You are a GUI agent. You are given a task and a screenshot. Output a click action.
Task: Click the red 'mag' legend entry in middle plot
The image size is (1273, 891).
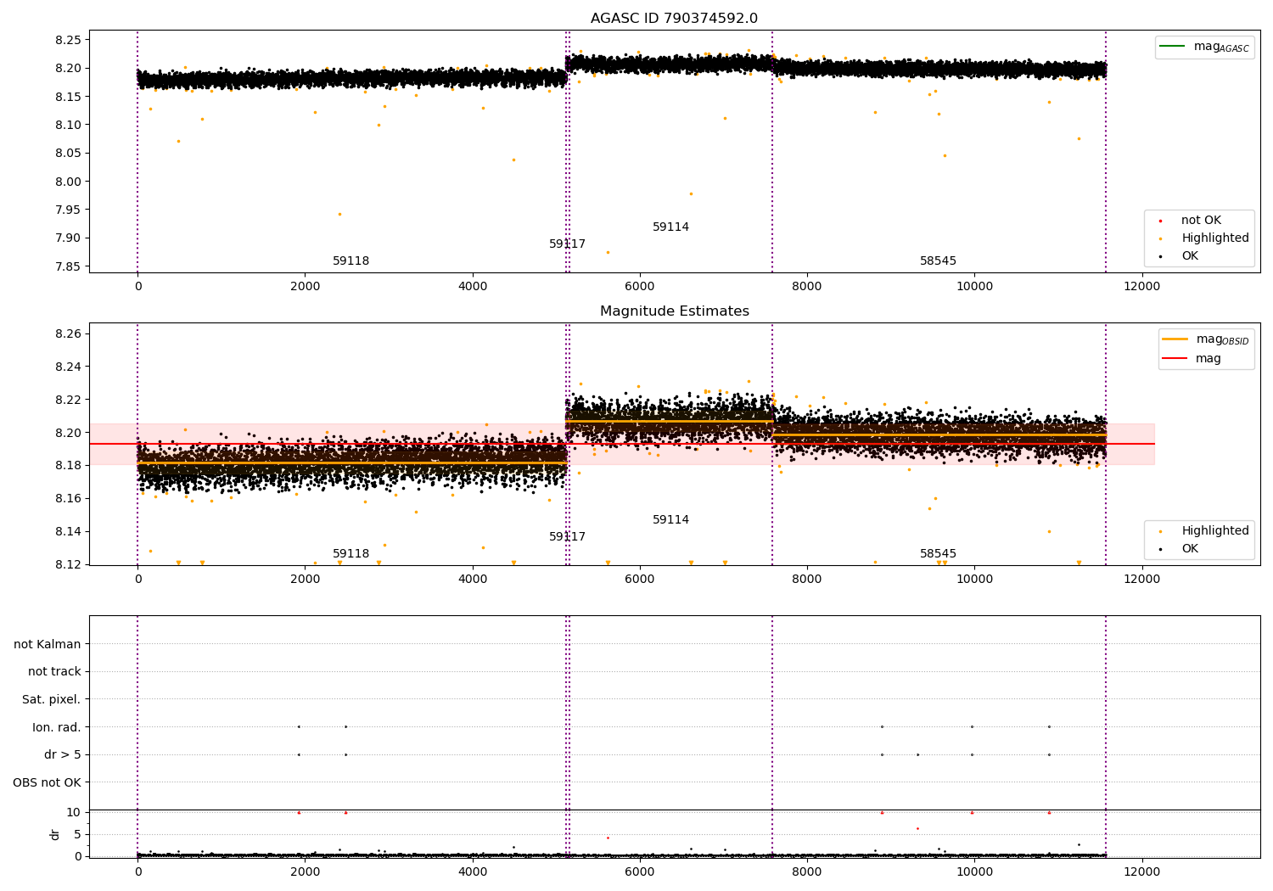(1192, 359)
